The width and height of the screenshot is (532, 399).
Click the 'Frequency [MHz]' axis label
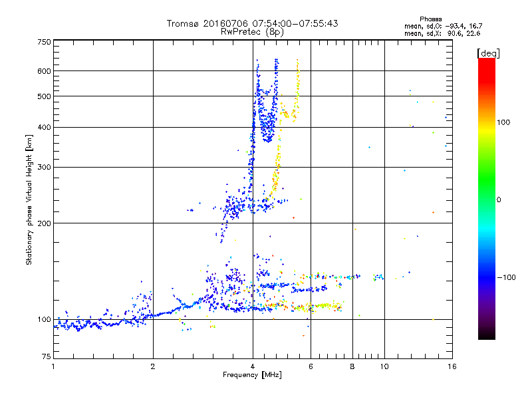pos(252,375)
